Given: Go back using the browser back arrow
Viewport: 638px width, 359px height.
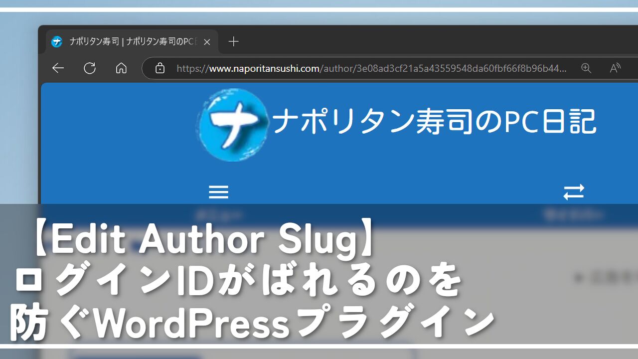Looking at the screenshot, I should [58, 68].
